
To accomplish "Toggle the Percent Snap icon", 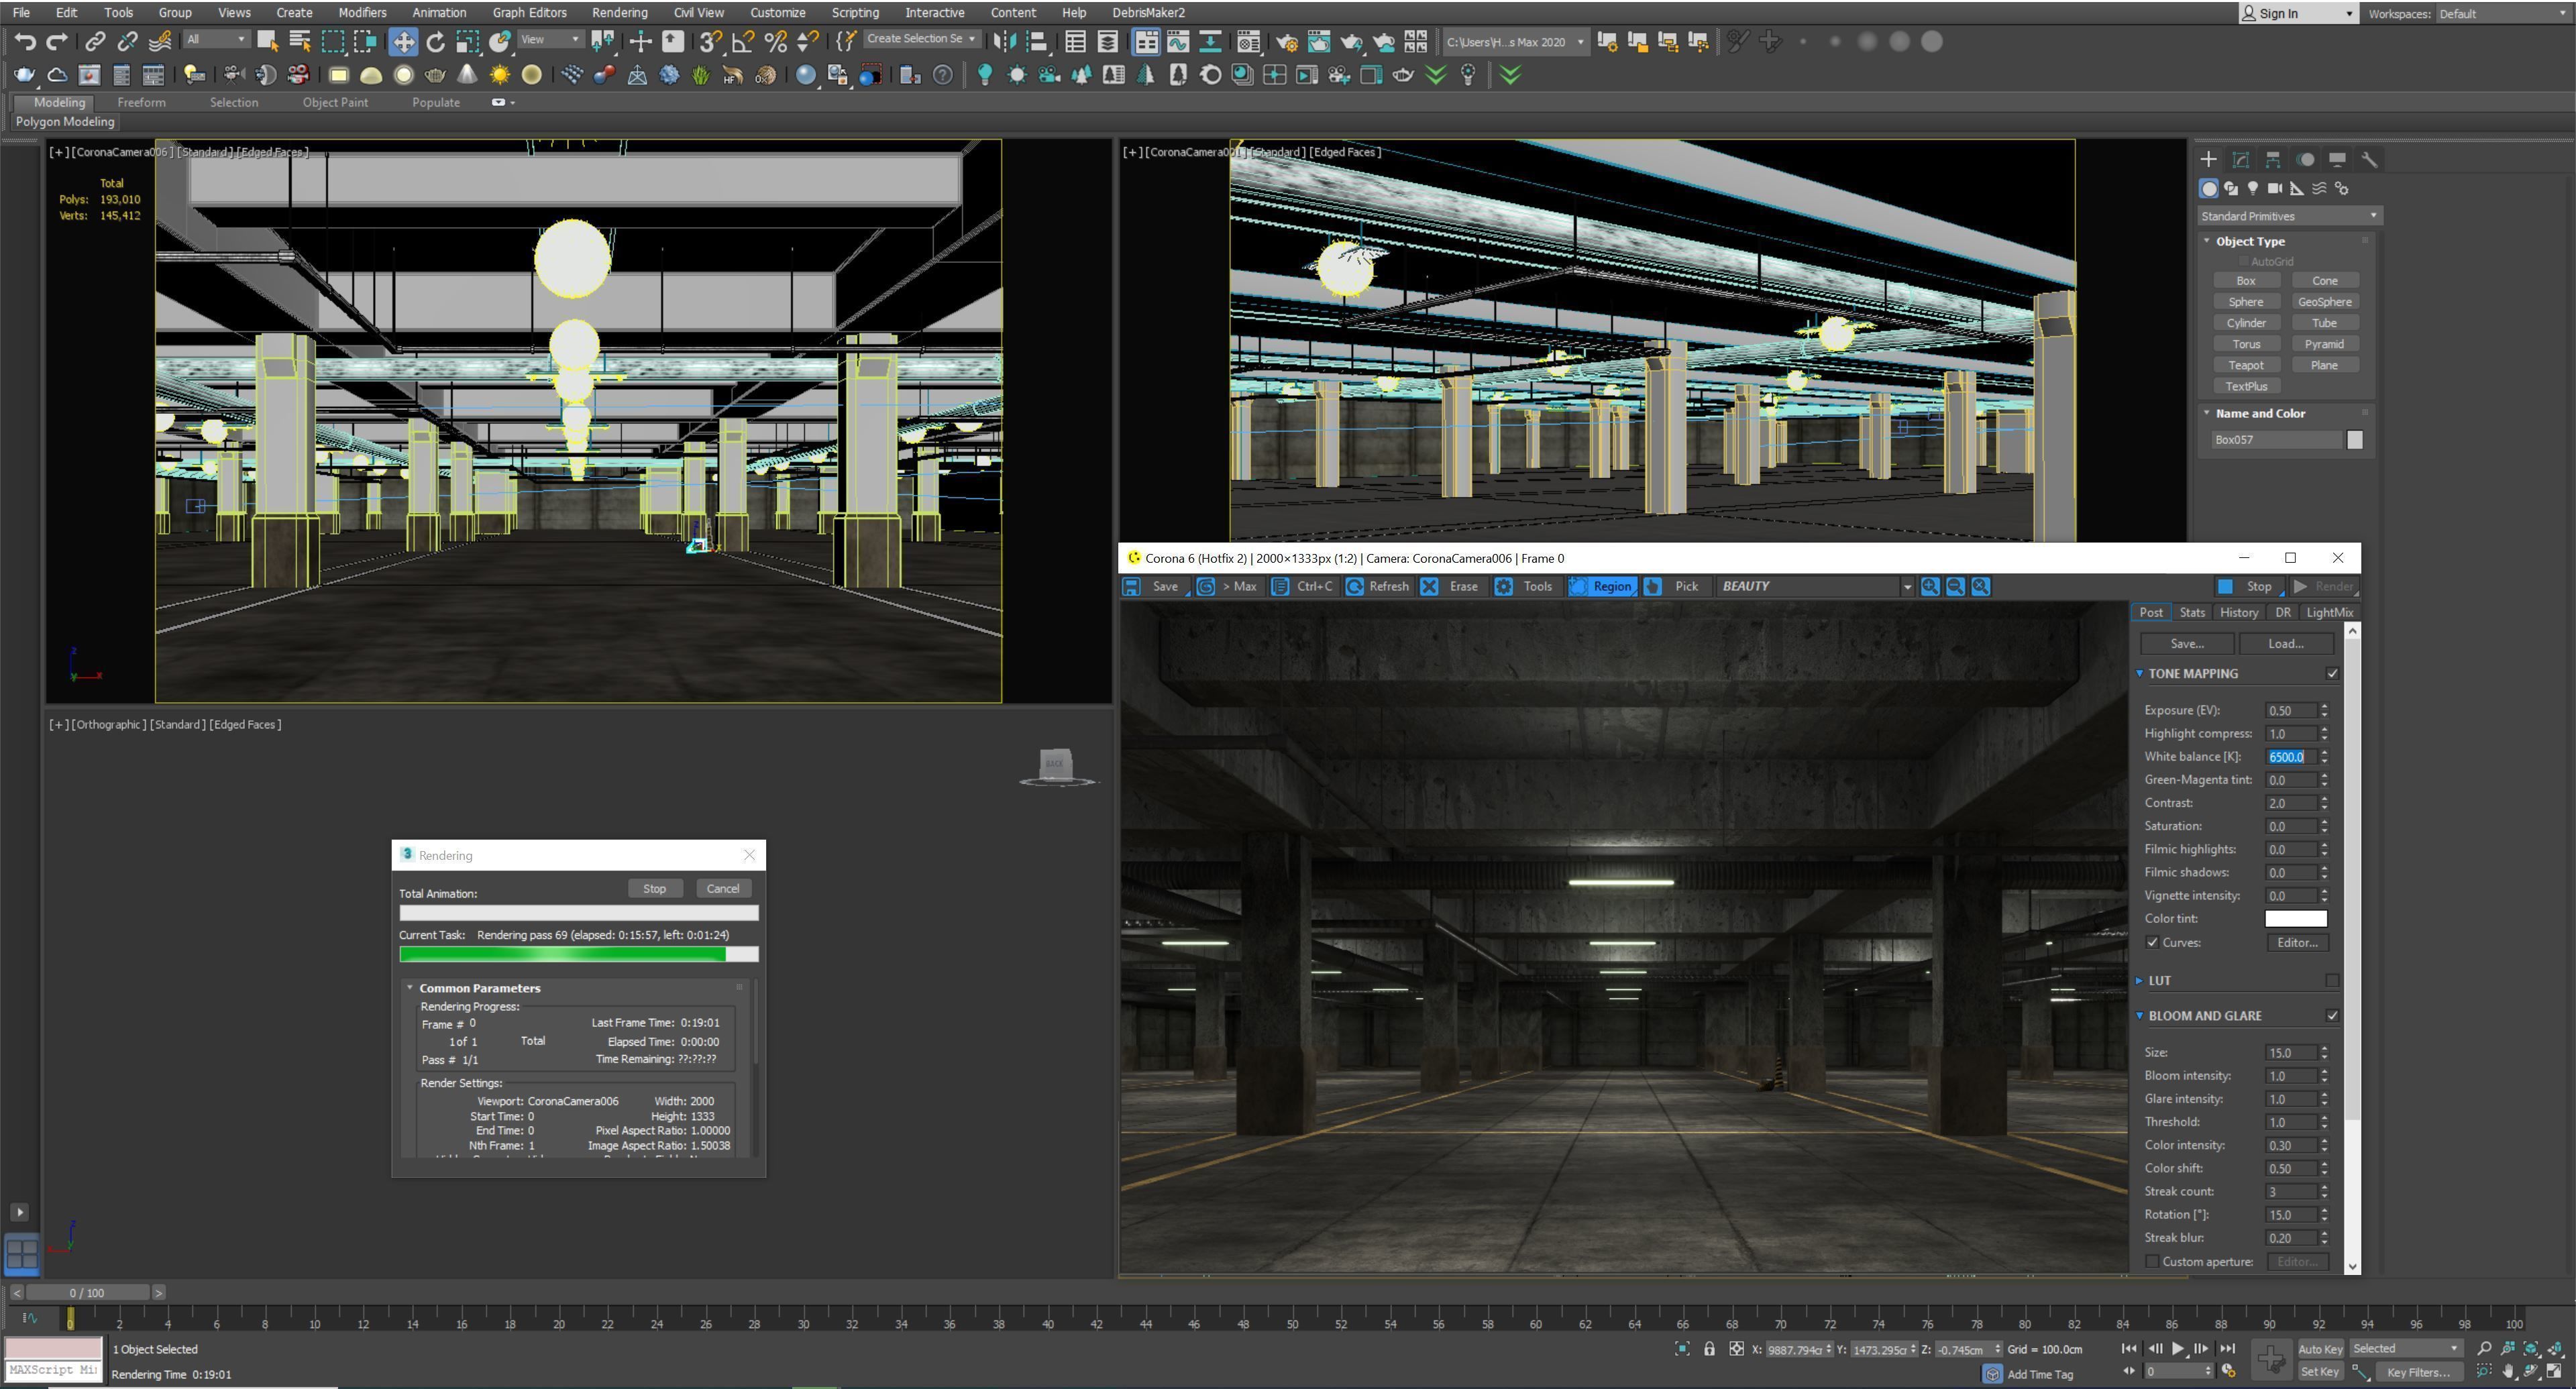I will pyautogui.click(x=775, y=42).
